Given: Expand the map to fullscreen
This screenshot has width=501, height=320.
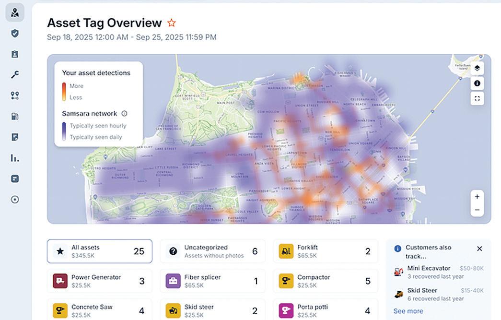Looking at the screenshot, I should point(477,98).
